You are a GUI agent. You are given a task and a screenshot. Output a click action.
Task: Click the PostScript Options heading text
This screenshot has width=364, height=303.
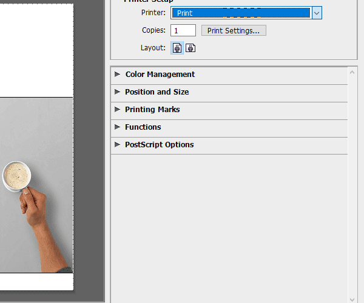point(160,145)
